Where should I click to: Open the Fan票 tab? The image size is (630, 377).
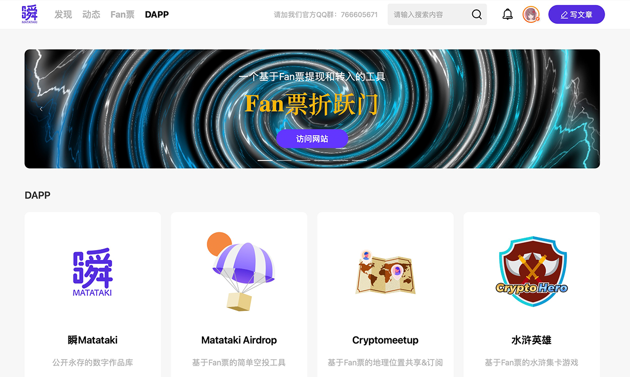pyautogui.click(x=123, y=14)
